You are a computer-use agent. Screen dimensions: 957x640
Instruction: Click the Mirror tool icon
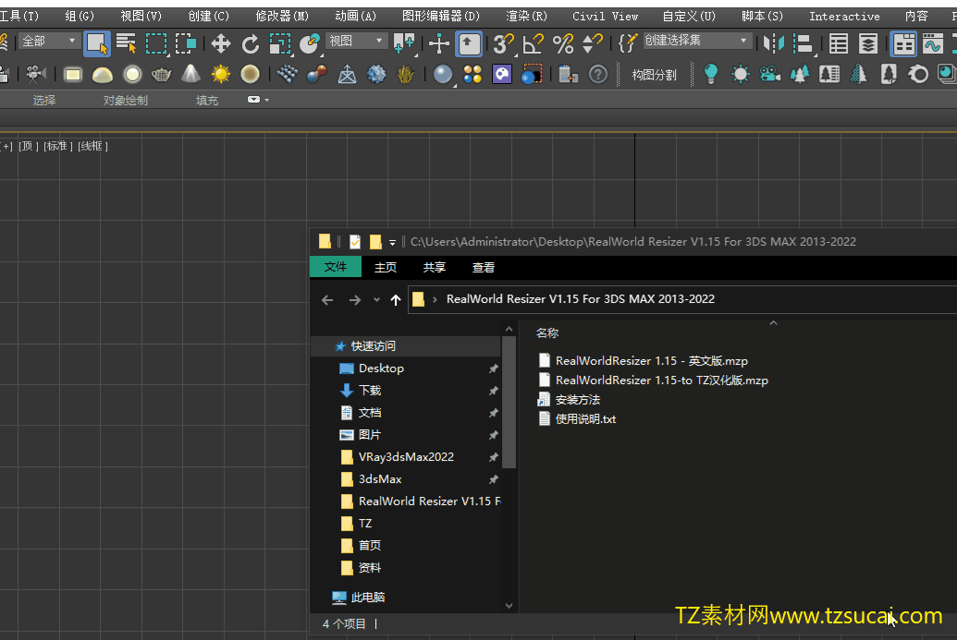coord(773,43)
